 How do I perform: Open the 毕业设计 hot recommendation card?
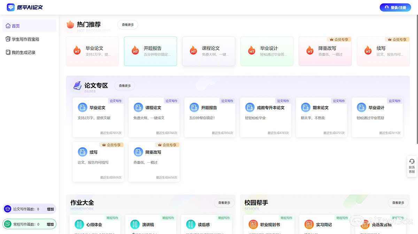point(266,51)
